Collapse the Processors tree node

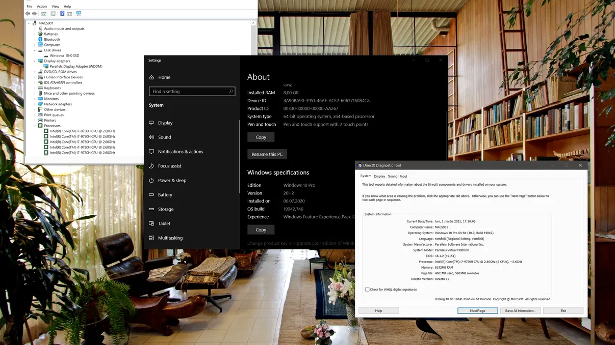tap(35, 125)
